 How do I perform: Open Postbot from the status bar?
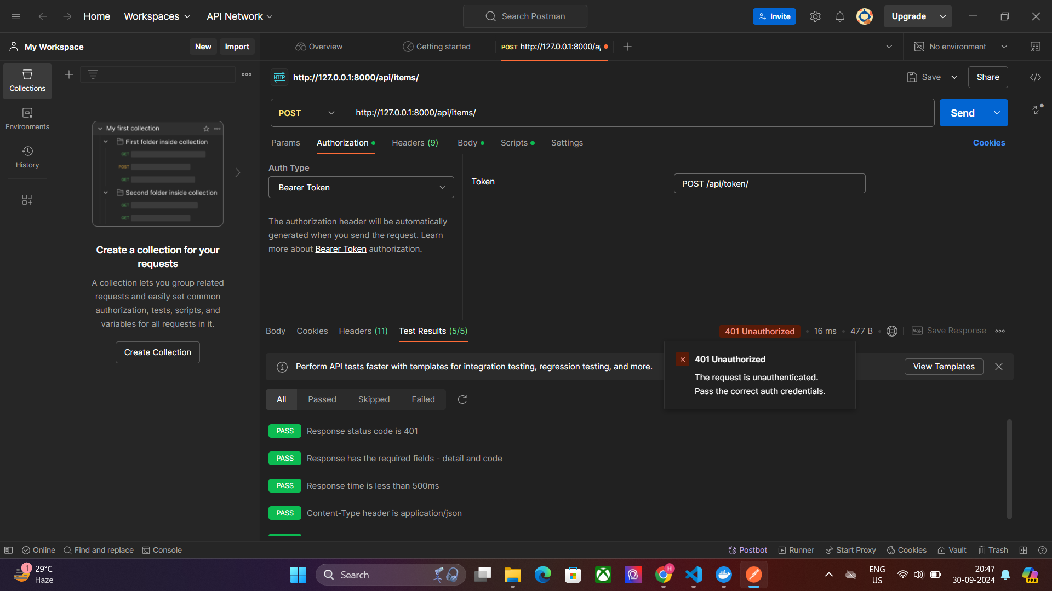pyautogui.click(x=747, y=550)
